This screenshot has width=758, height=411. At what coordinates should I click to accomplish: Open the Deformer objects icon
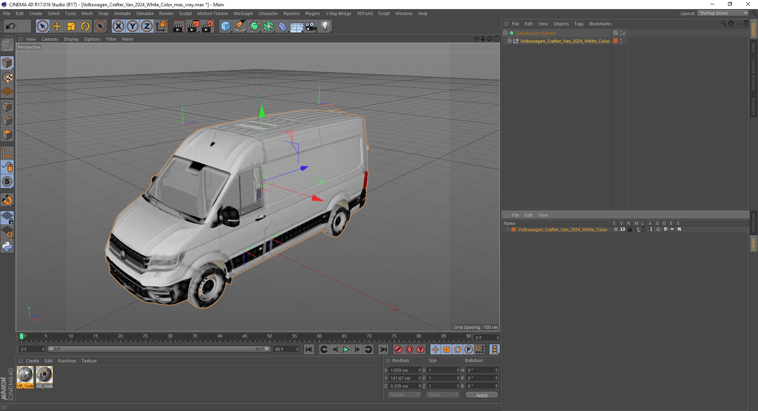[x=283, y=26]
